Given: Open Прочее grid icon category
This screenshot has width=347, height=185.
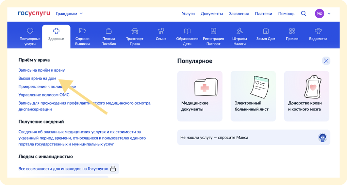Looking at the screenshot, I should 292,34.
